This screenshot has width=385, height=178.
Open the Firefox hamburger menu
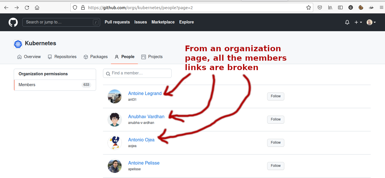click(381, 8)
